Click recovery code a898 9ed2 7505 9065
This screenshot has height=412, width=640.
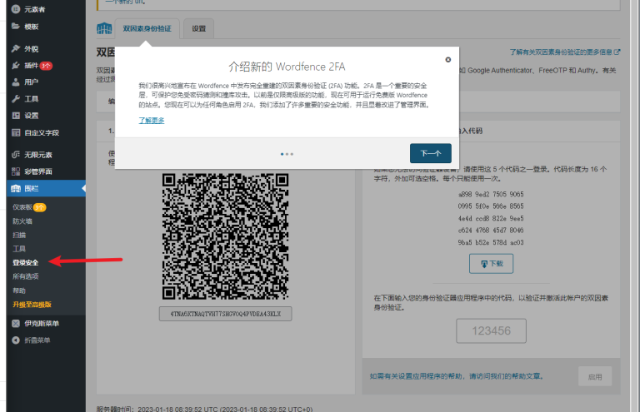click(491, 195)
